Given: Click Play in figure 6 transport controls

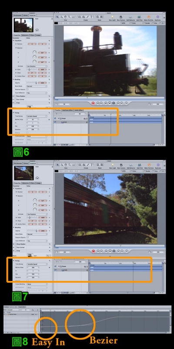Looking at the screenshot, I should [x=110, y=103].
